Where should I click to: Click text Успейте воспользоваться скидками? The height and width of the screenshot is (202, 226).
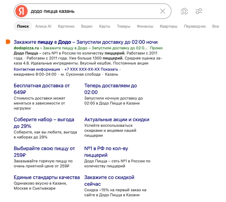tap(110, 130)
